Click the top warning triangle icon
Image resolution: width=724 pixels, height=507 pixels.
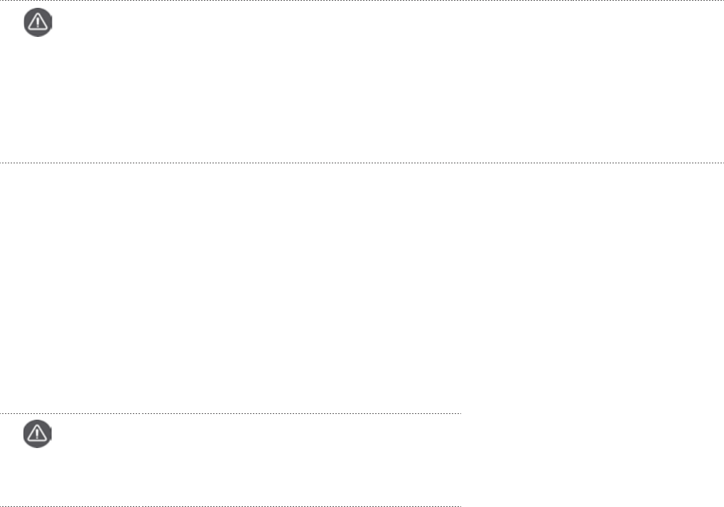pos(38,23)
